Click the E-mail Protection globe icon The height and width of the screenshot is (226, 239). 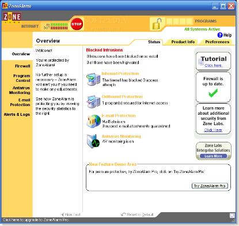point(93,122)
